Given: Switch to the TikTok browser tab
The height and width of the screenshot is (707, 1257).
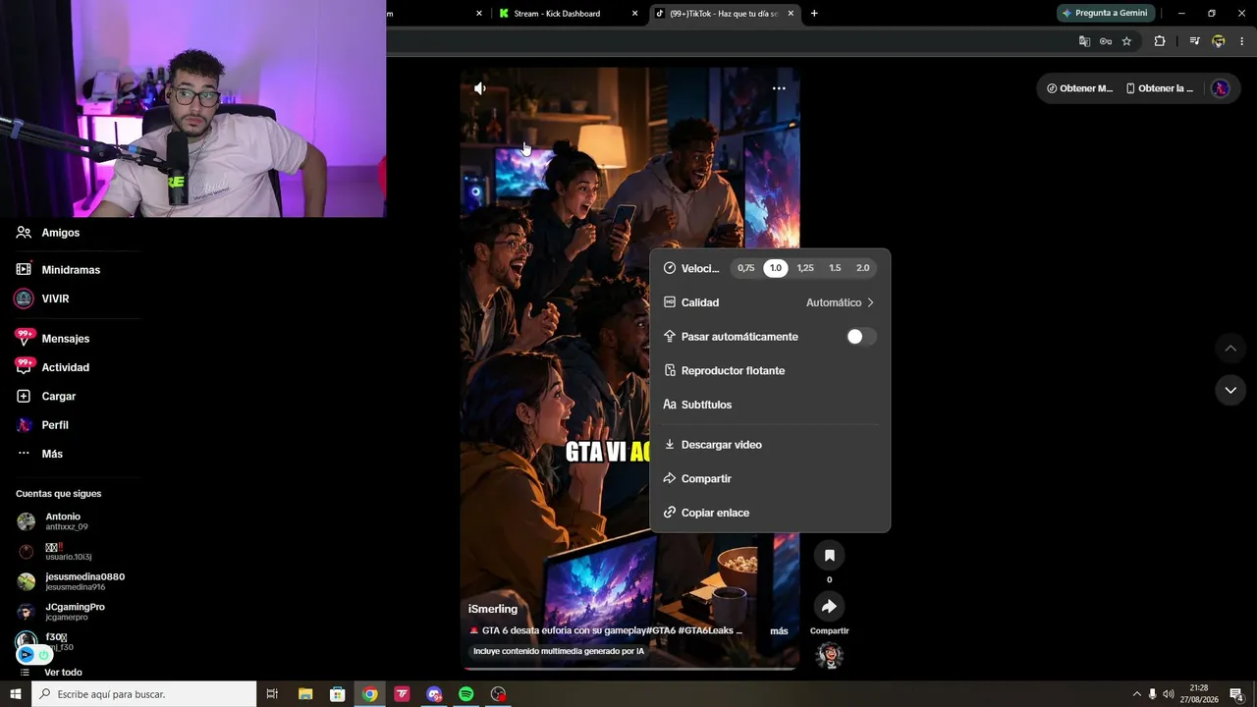Looking at the screenshot, I should point(725,14).
